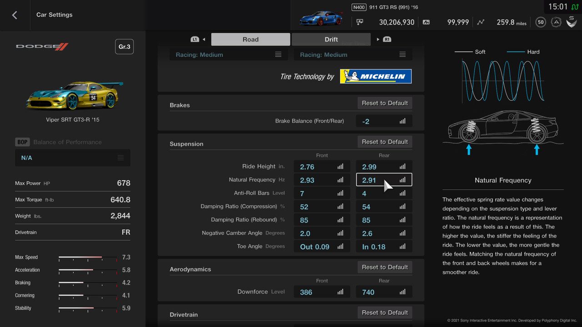The height and width of the screenshot is (327, 582).
Task: Click bars icon in Front Rebound Damping field
Action: [x=341, y=220]
